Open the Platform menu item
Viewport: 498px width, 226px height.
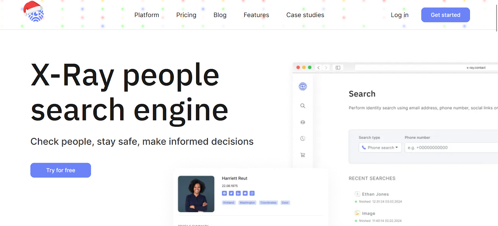(147, 15)
